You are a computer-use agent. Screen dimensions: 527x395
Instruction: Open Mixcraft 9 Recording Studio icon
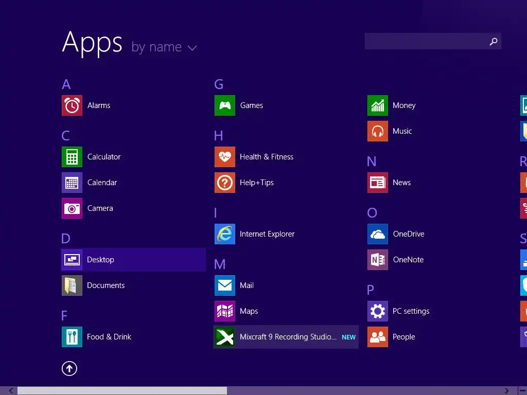225,337
